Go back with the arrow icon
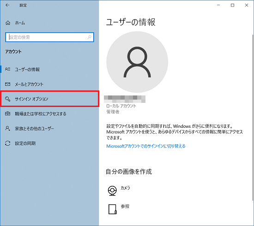The width and height of the screenshot is (254, 226). (7, 5)
